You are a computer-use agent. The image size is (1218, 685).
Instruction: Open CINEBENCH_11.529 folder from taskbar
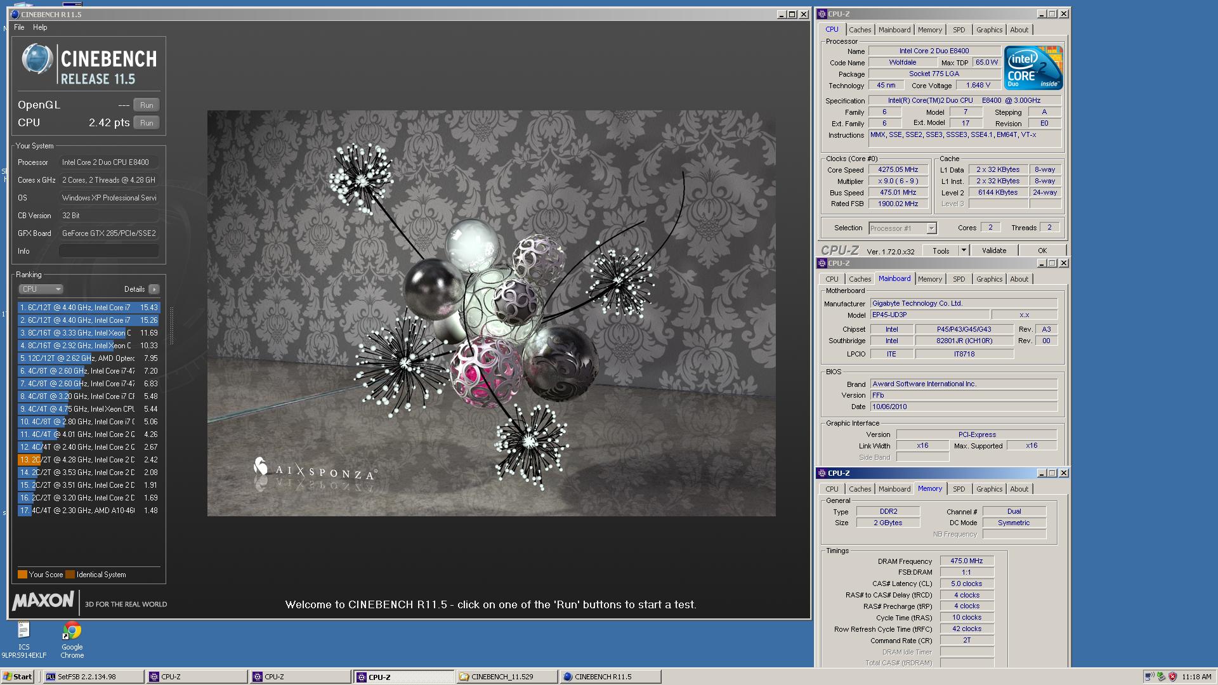pos(506,677)
